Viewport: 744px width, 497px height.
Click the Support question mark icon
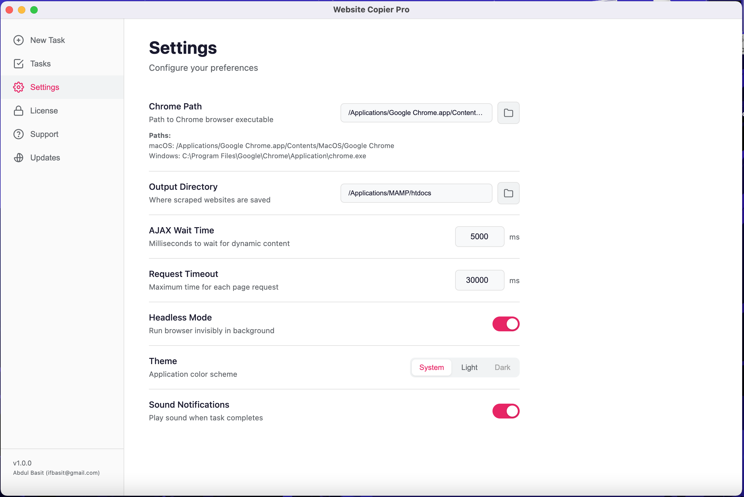coord(18,134)
